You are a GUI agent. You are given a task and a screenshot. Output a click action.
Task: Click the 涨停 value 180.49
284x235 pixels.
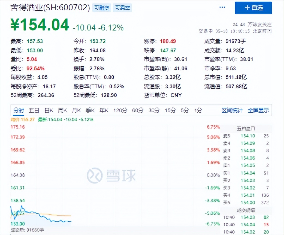[x=168, y=41]
